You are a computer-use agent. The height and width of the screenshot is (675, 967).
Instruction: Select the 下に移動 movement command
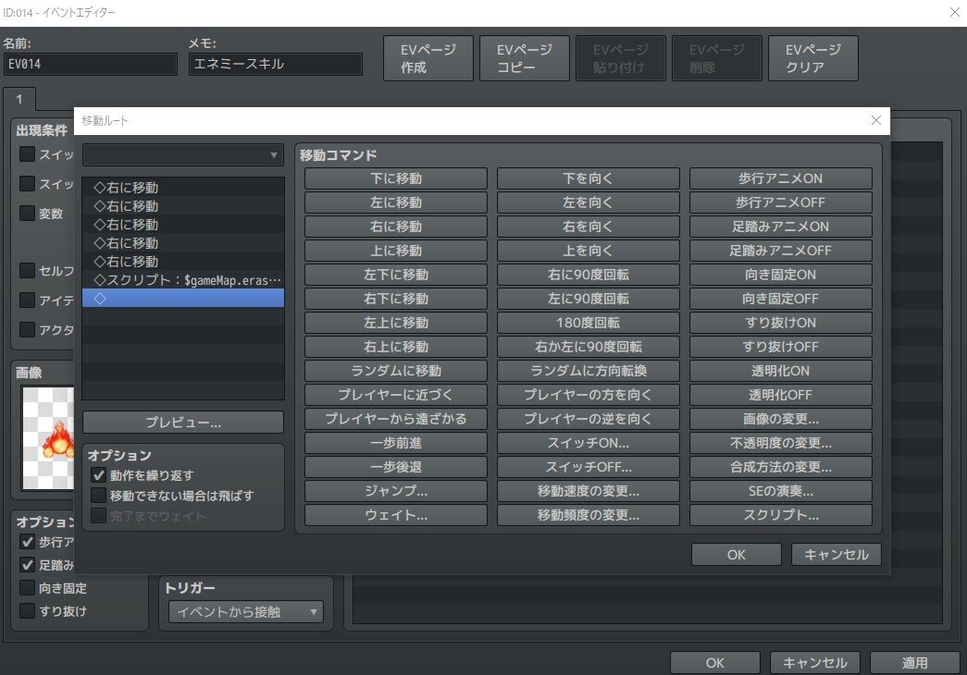395,178
